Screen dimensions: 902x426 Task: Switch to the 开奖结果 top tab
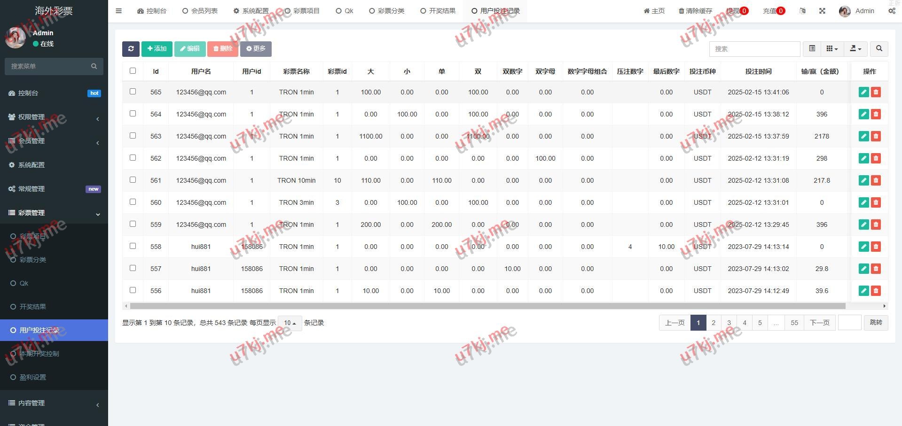tap(438, 11)
